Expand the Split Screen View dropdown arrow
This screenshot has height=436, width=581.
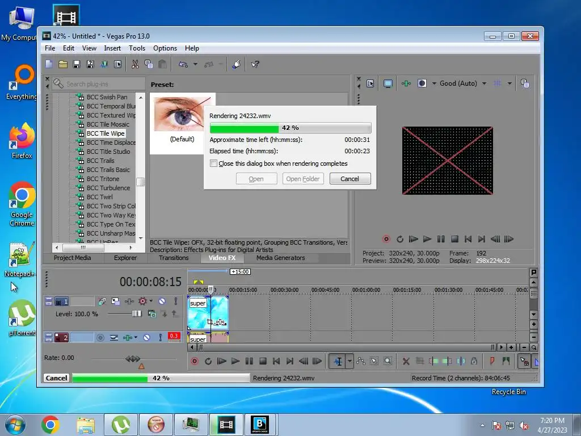tap(434, 83)
